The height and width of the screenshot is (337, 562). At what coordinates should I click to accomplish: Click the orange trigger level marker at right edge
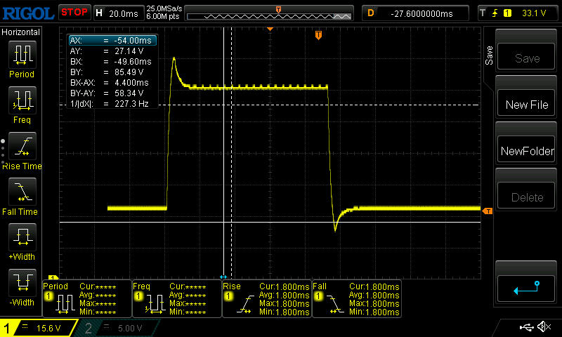[x=488, y=211]
